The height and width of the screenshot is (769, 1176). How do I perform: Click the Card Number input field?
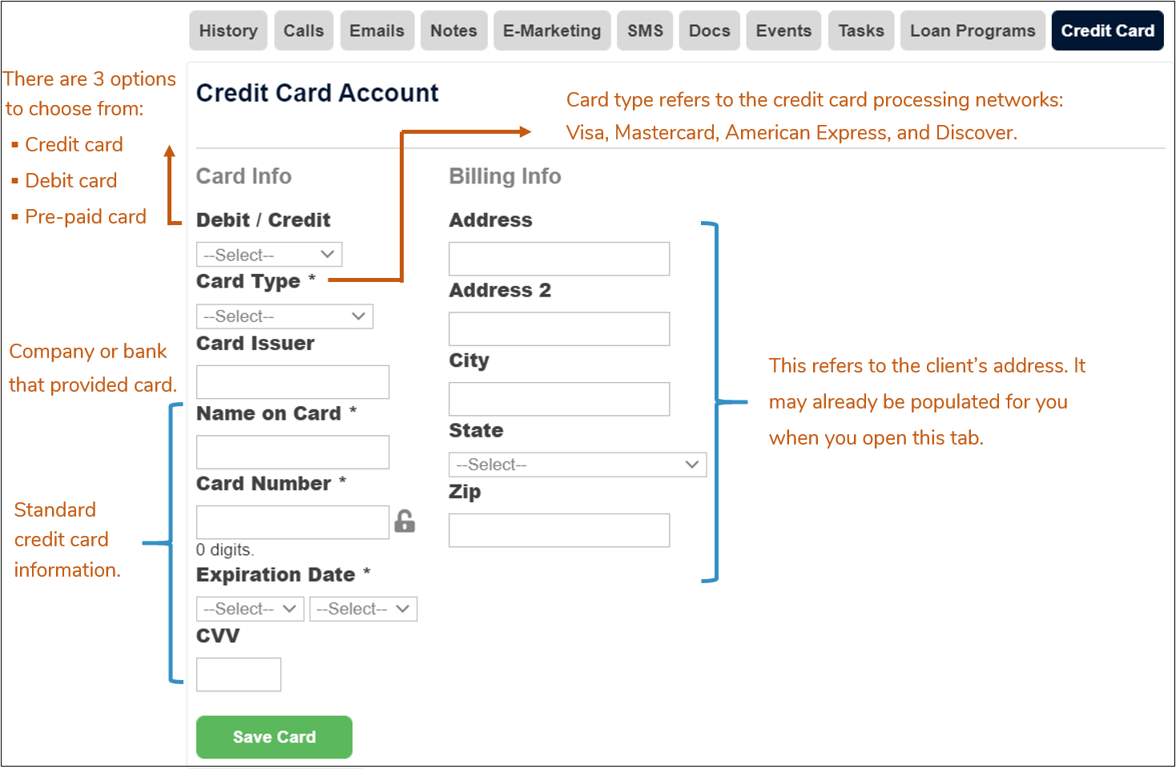pyautogui.click(x=292, y=521)
